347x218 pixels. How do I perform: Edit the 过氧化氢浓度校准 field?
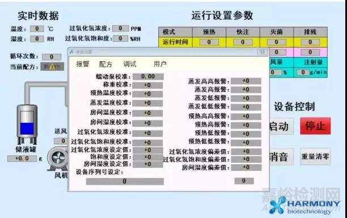147,133
